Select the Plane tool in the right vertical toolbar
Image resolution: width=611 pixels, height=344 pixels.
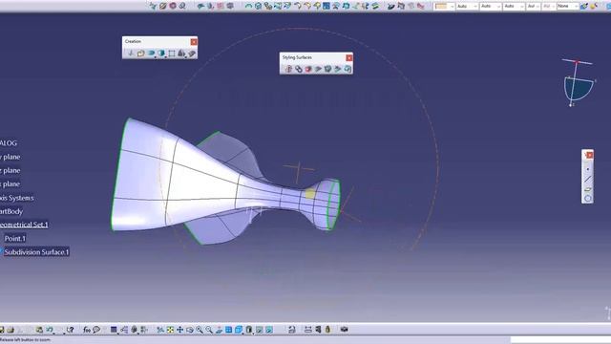(x=588, y=189)
